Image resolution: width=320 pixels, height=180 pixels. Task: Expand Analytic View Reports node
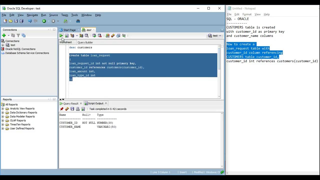(3, 108)
